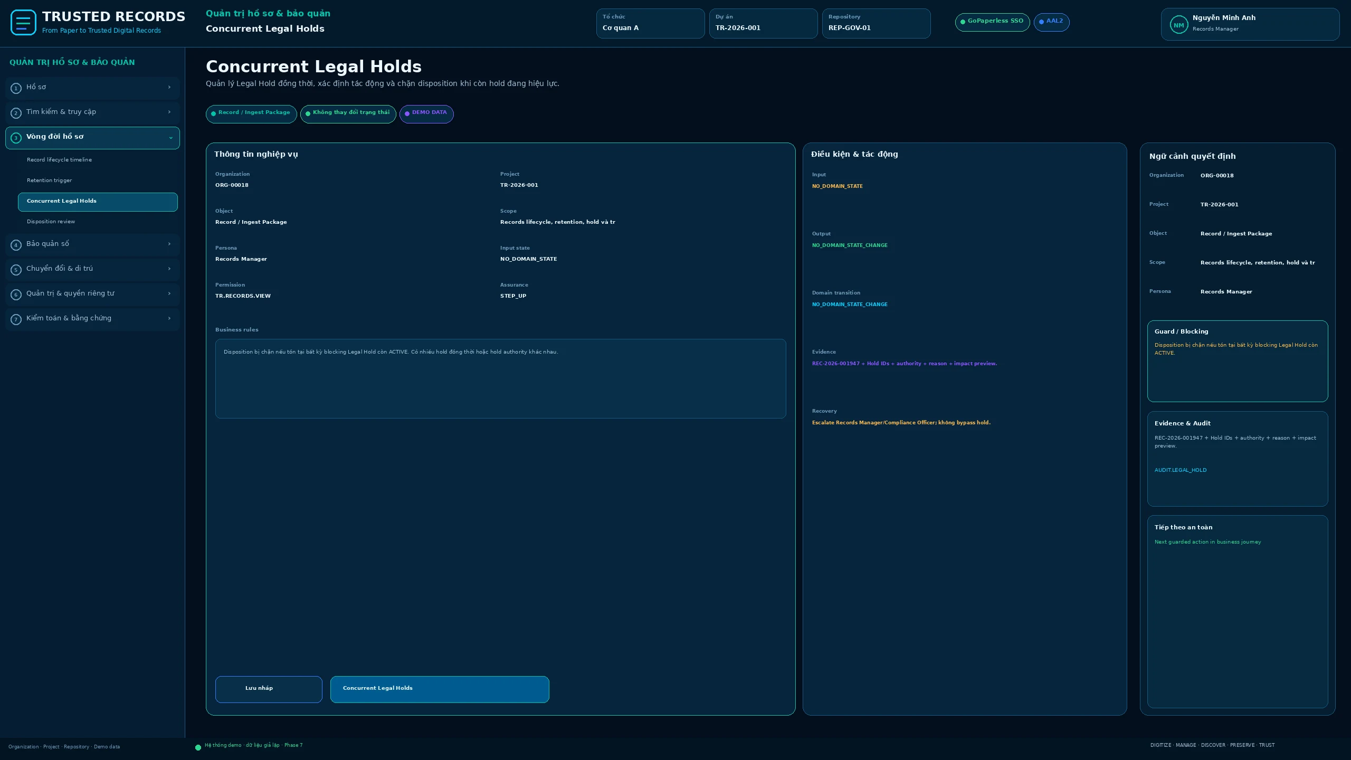Open the Dự án TR-2026-001 selector

763,23
